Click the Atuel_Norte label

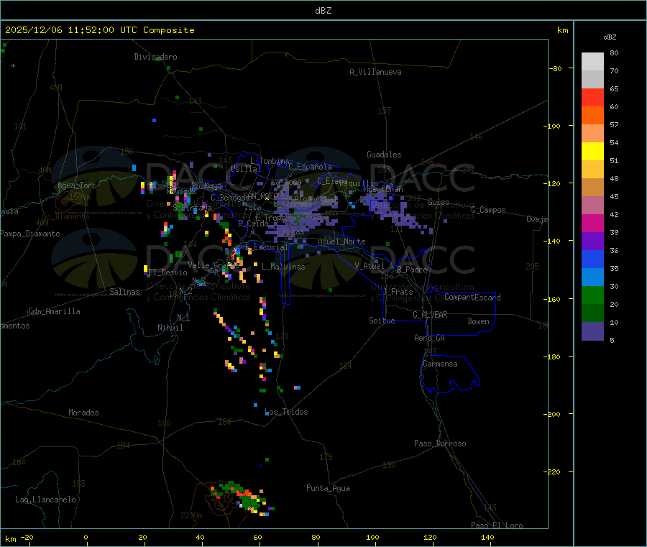[341, 242]
